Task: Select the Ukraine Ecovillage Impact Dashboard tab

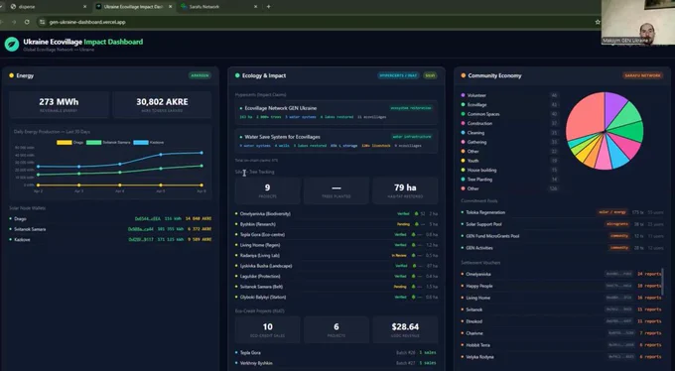Action: tap(133, 7)
